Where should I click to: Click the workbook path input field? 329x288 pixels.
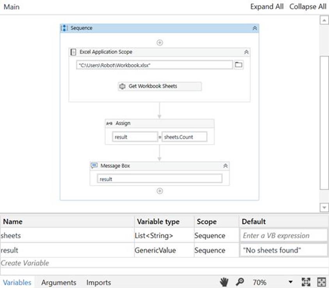155,65
